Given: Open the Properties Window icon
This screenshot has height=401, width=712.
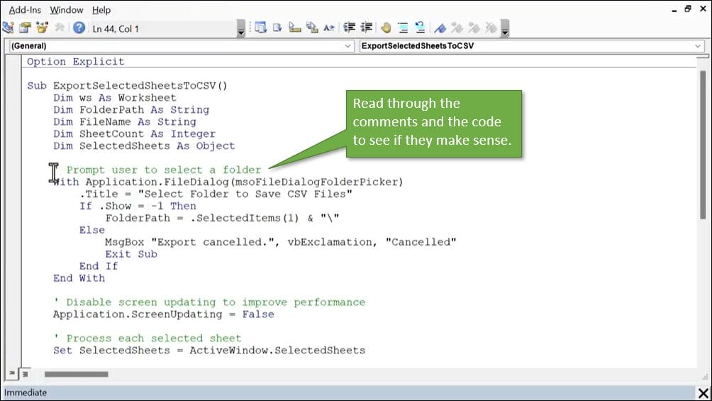Looking at the screenshot, I should (x=26, y=28).
